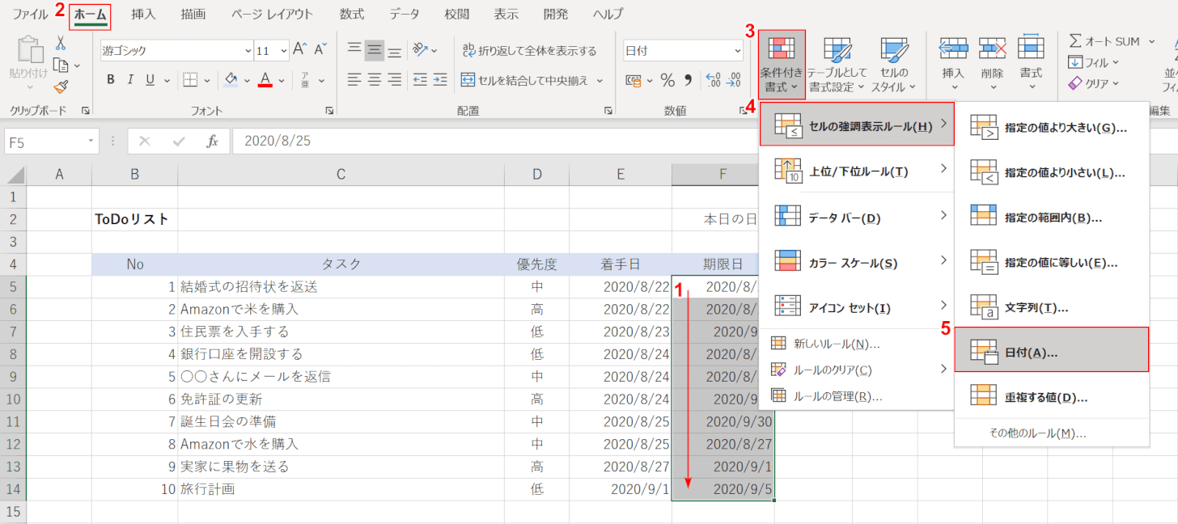The height and width of the screenshot is (524, 1178).
Task: Decrease font size with small A icon
Action: click(x=320, y=49)
